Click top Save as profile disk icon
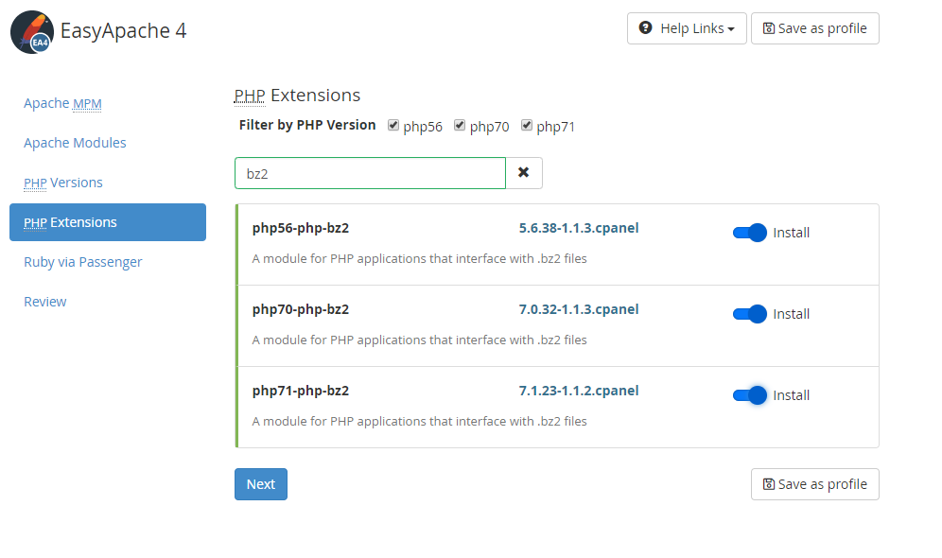Image resolution: width=942 pixels, height=558 pixels. click(768, 28)
